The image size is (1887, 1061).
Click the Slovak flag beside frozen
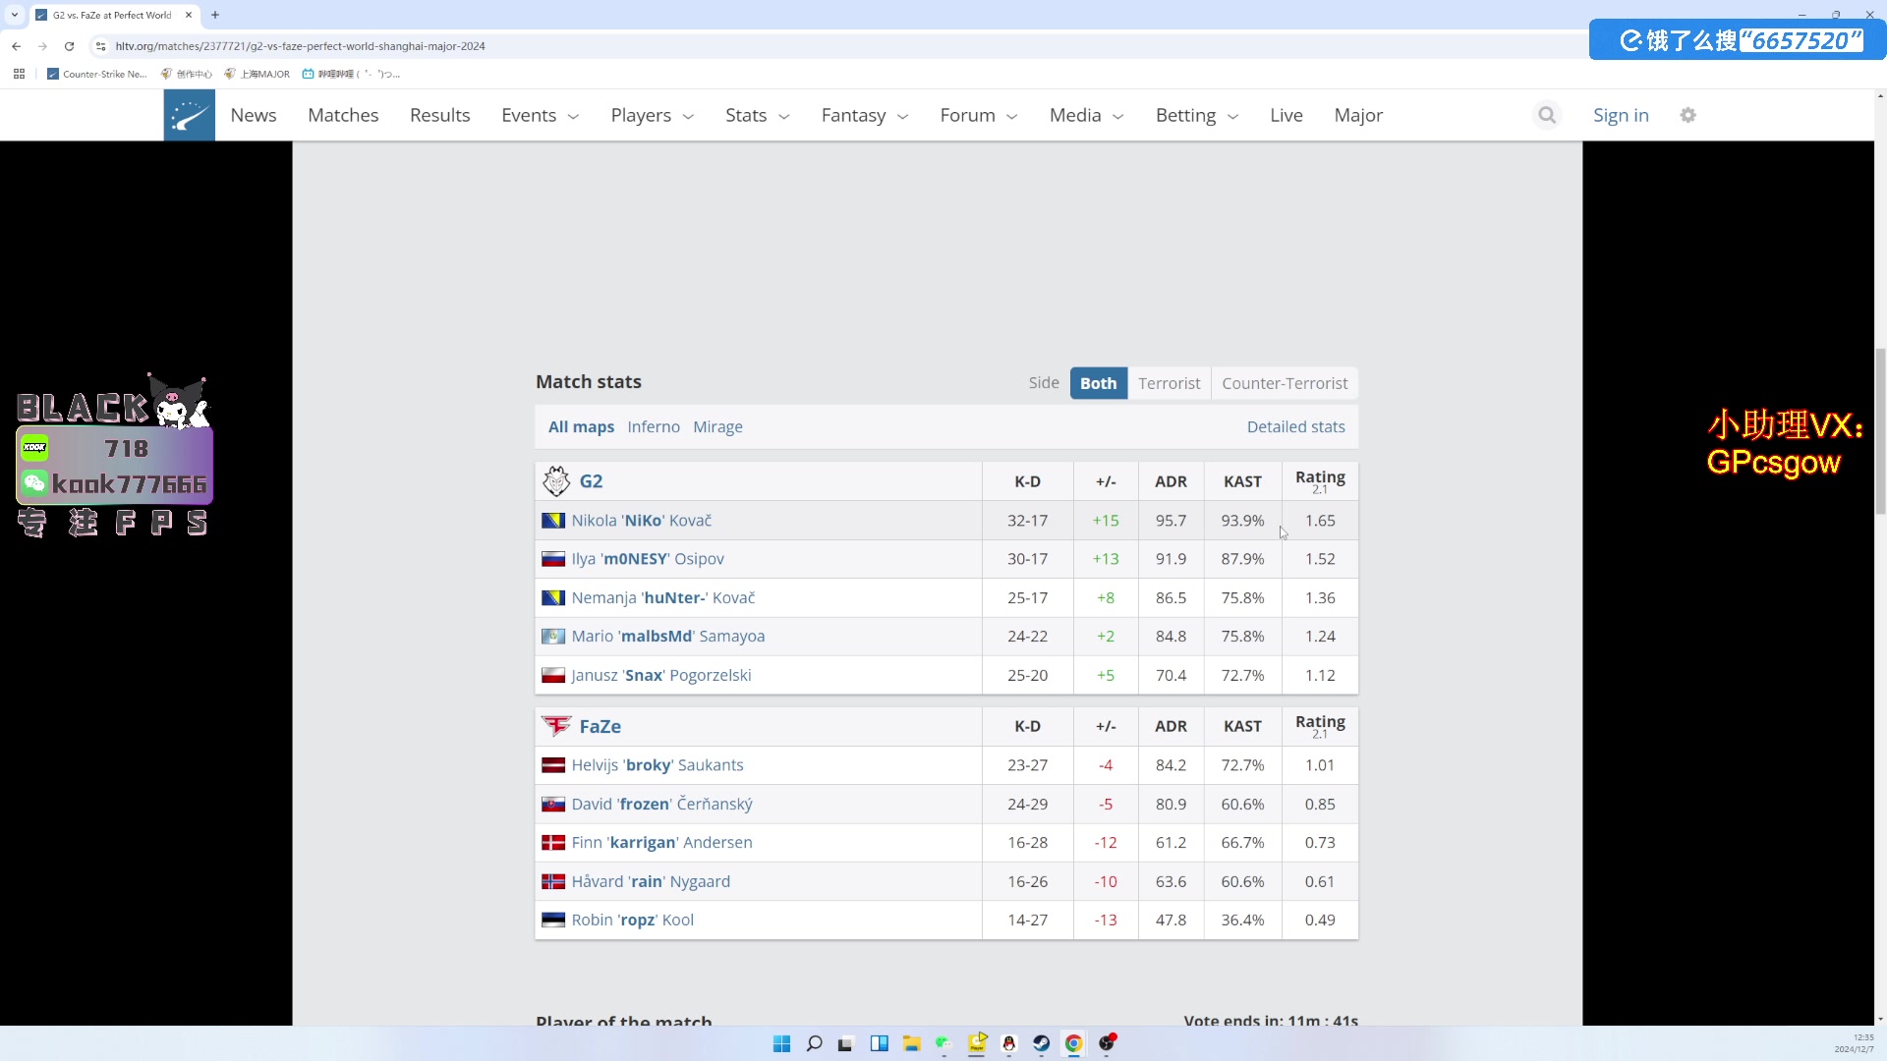pos(553,804)
